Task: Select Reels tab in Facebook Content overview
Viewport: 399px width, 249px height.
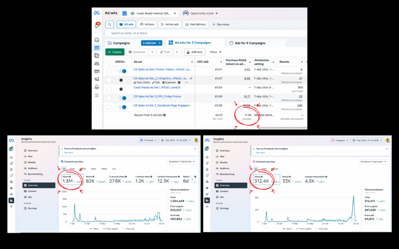Action: 94,169
